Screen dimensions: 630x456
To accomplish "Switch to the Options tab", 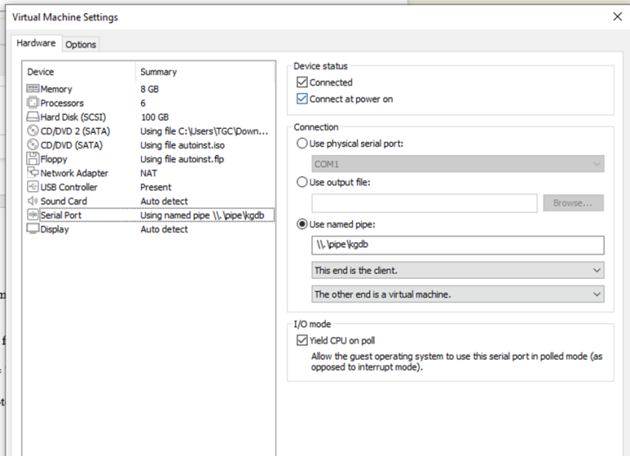I will click(80, 44).
